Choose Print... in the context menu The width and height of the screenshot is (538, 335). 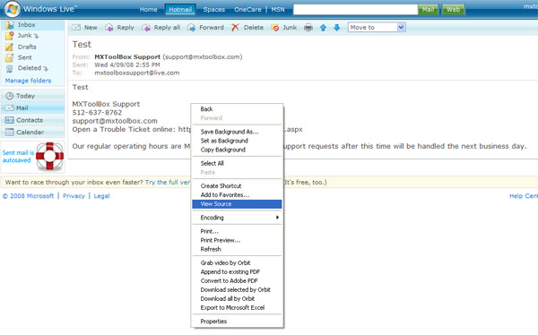tap(209, 231)
